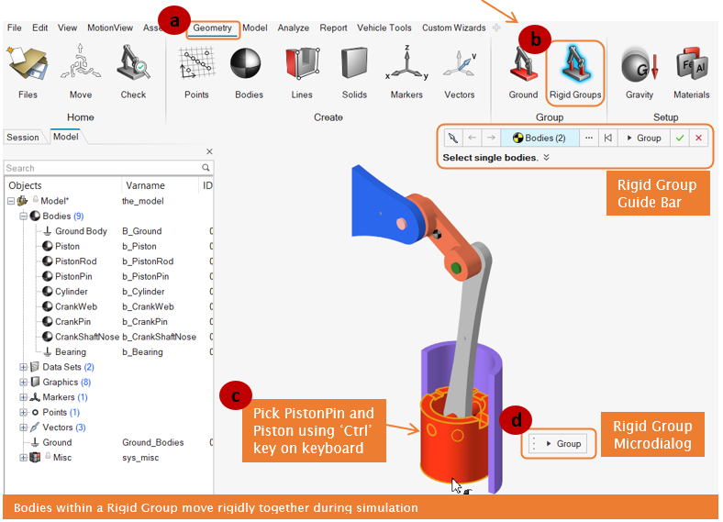Choose the Points creation tool
The width and height of the screenshot is (723, 522).
click(x=196, y=67)
